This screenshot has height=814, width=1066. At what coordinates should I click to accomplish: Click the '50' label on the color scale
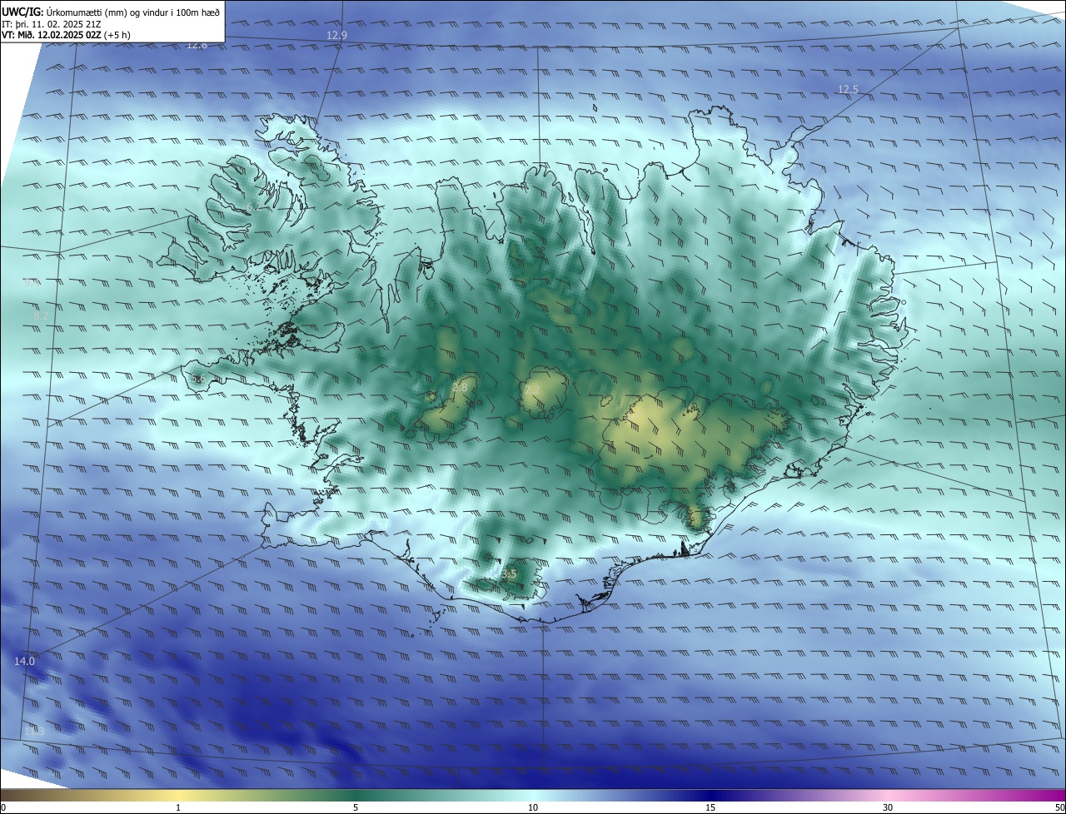click(x=1059, y=808)
